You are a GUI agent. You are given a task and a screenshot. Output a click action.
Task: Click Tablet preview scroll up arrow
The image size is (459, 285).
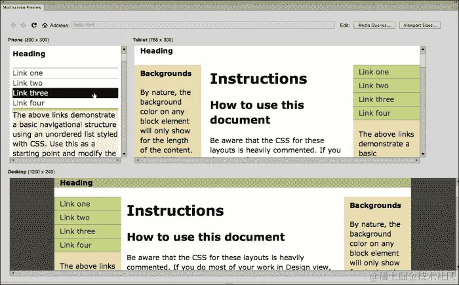coord(423,50)
